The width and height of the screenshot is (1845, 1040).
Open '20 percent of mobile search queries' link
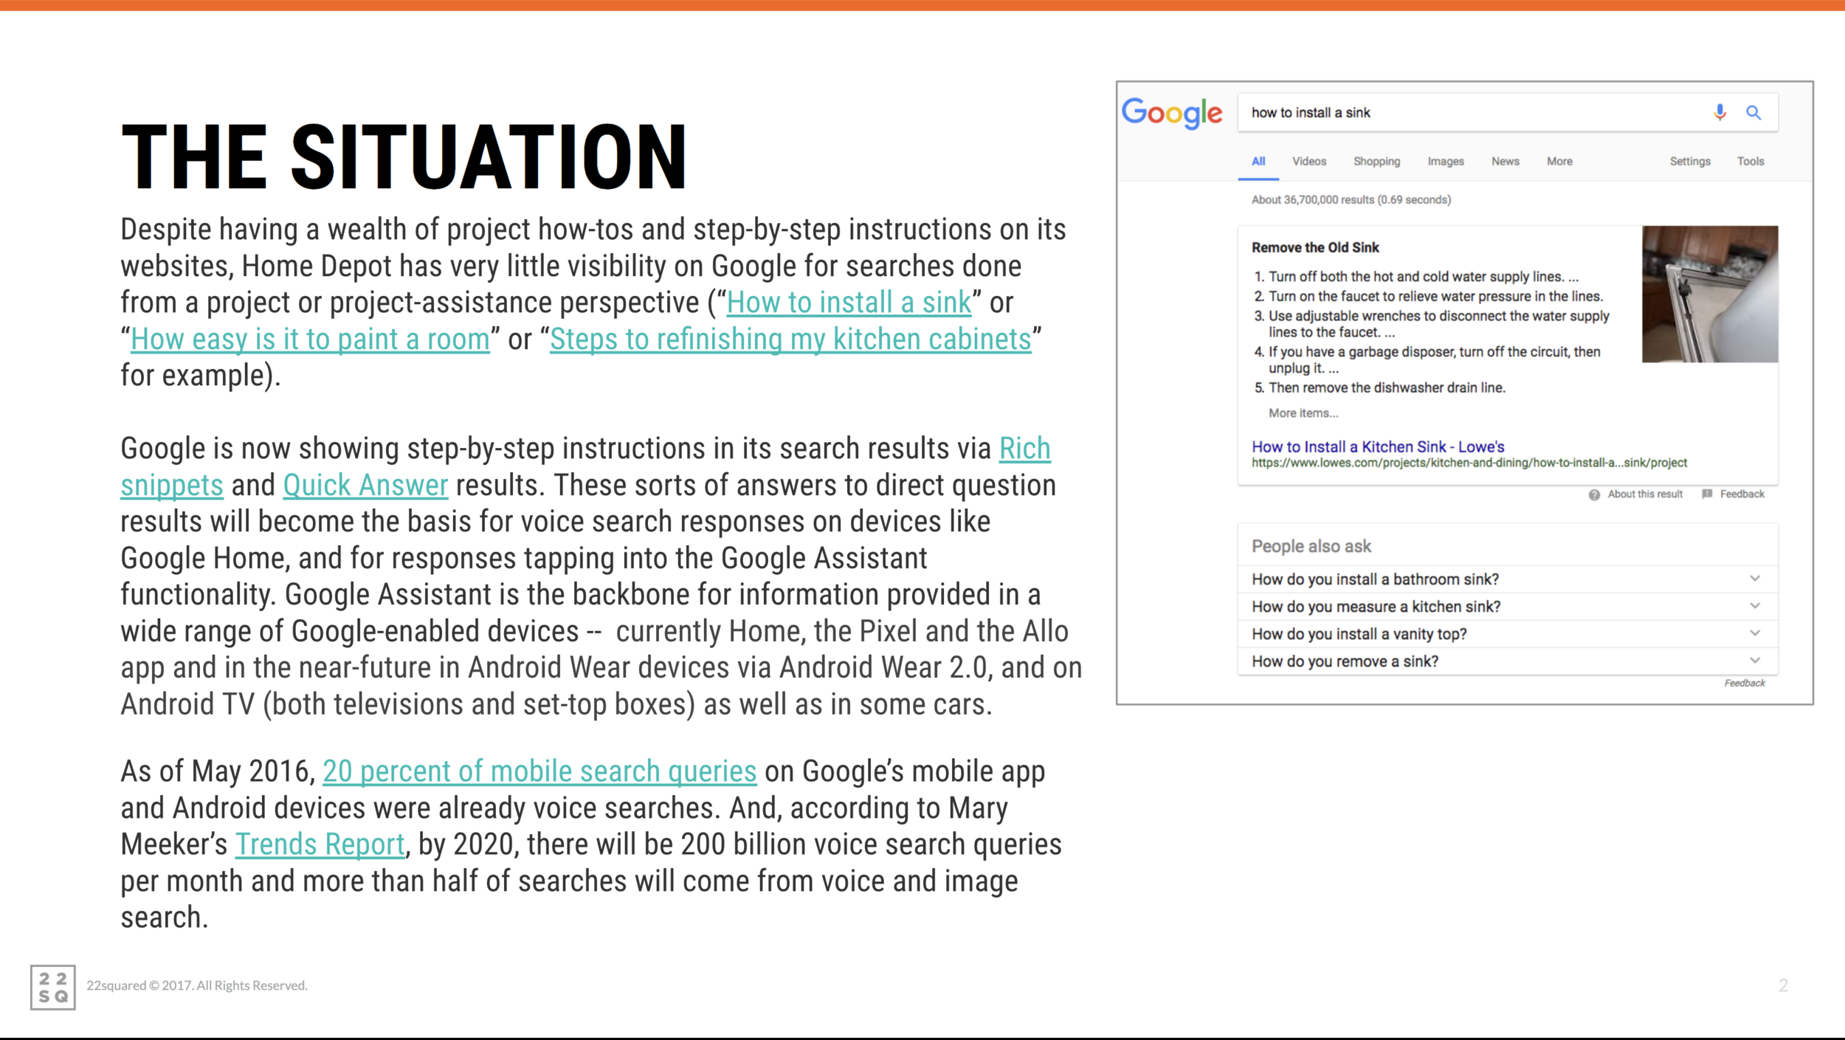click(539, 771)
